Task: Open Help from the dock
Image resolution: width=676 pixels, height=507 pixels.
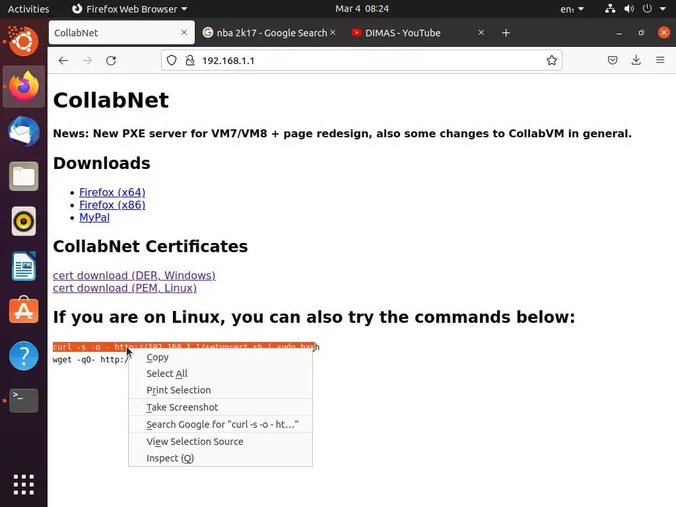Action: coord(24,356)
